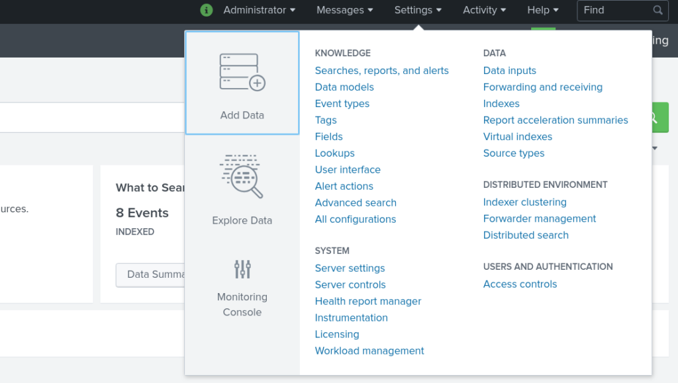This screenshot has height=383, width=678.
Task: Click the 8 Events count text
Action: click(x=142, y=213)
